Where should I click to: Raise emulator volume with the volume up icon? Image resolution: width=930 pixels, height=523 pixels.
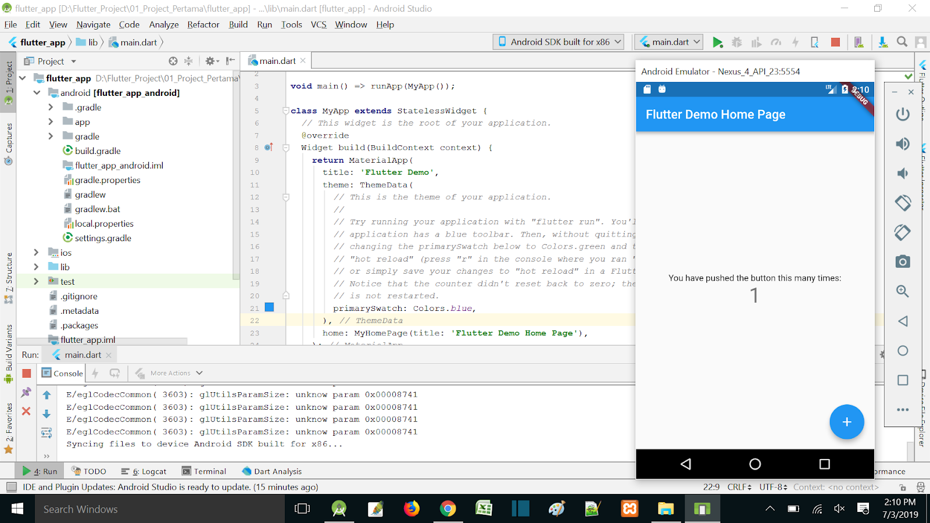[903, 144]
